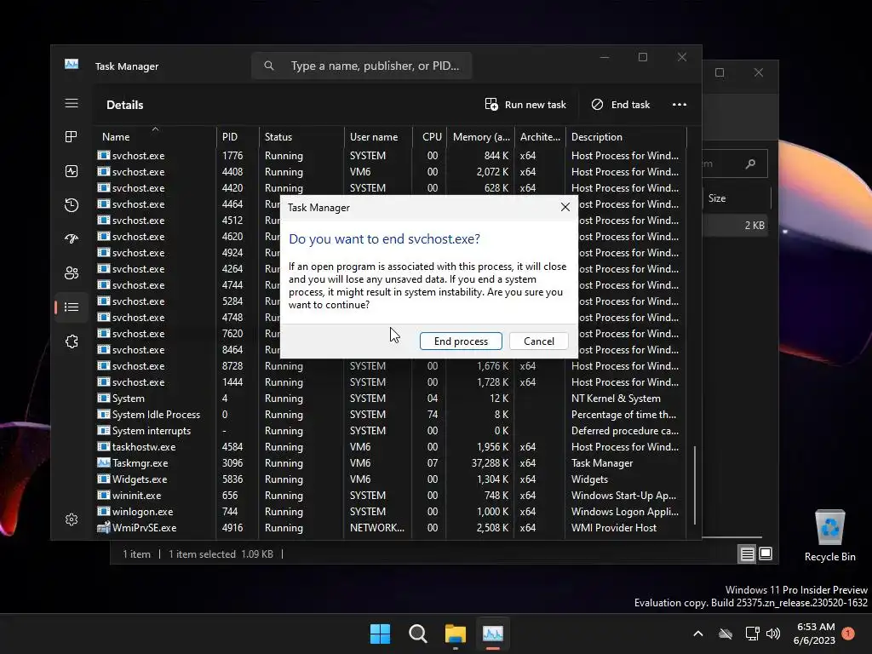Image resolution: width=872 pixels, height=654 pixels.
Task: Sort by the Architecture column header
Action: pyautogui.click(x=540, y=137)
